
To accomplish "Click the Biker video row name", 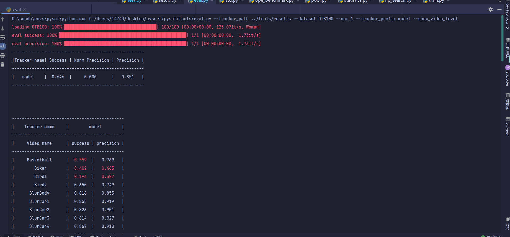I will coord(40,168).
